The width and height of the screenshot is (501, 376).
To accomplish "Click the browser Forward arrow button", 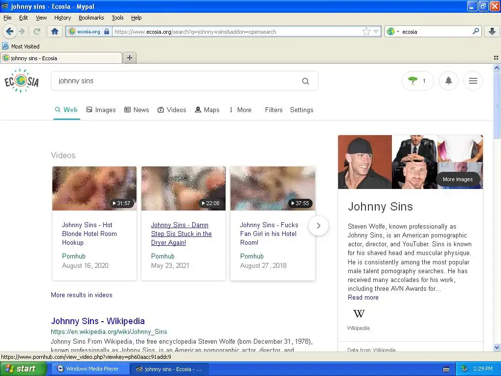I will point(22,31).
